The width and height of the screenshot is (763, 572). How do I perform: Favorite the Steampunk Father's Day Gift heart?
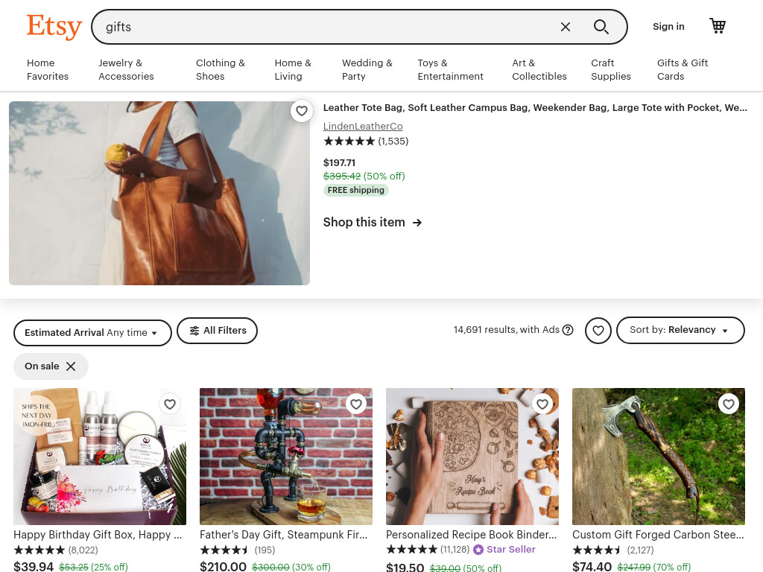pyautogui.click(x=355, y=404)
